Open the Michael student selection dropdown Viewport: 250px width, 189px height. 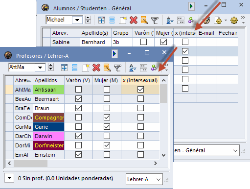pos(77,20)
